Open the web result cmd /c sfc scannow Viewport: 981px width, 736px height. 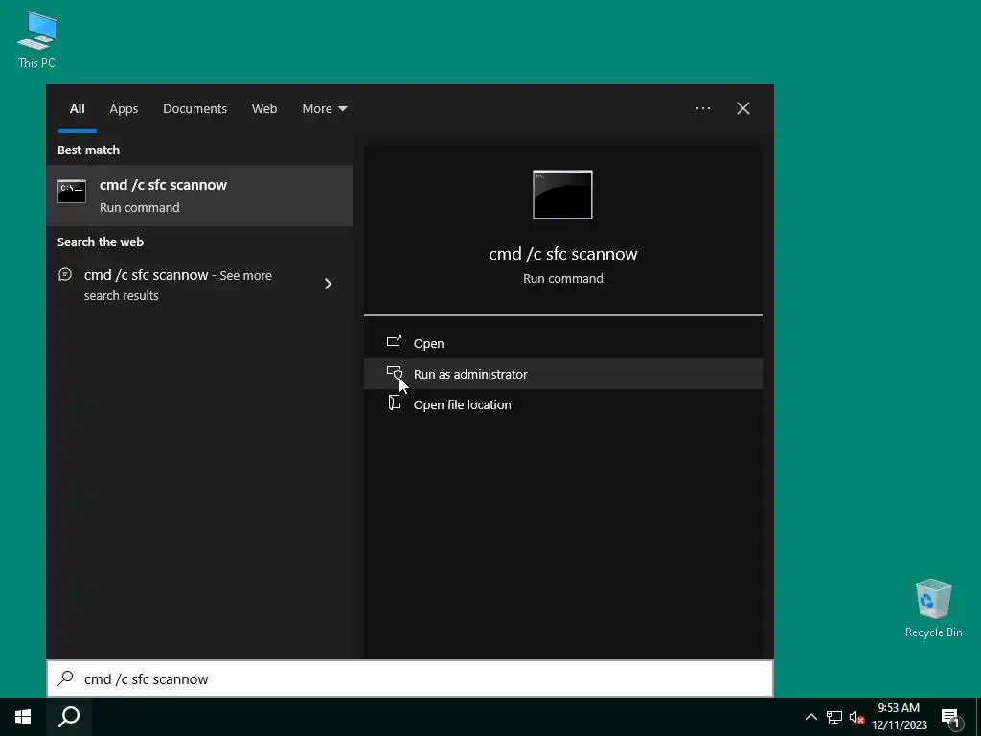[199, 285]
